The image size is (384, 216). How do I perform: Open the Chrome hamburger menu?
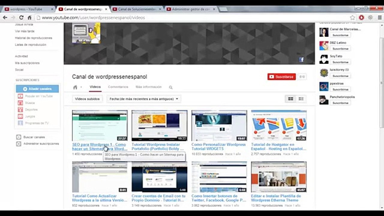(380, 18)
